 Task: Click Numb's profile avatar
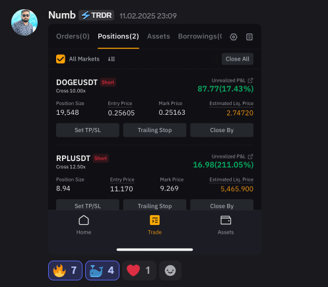pyautogui.click(x=24, y=22)
